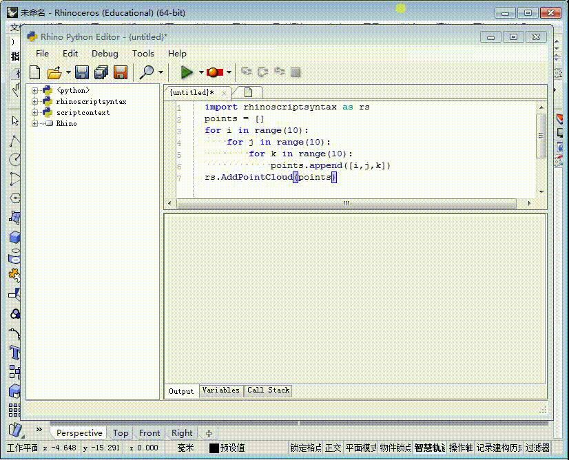Save the script with the single floppy icon
569x460 pixels.
coord(82,72)
